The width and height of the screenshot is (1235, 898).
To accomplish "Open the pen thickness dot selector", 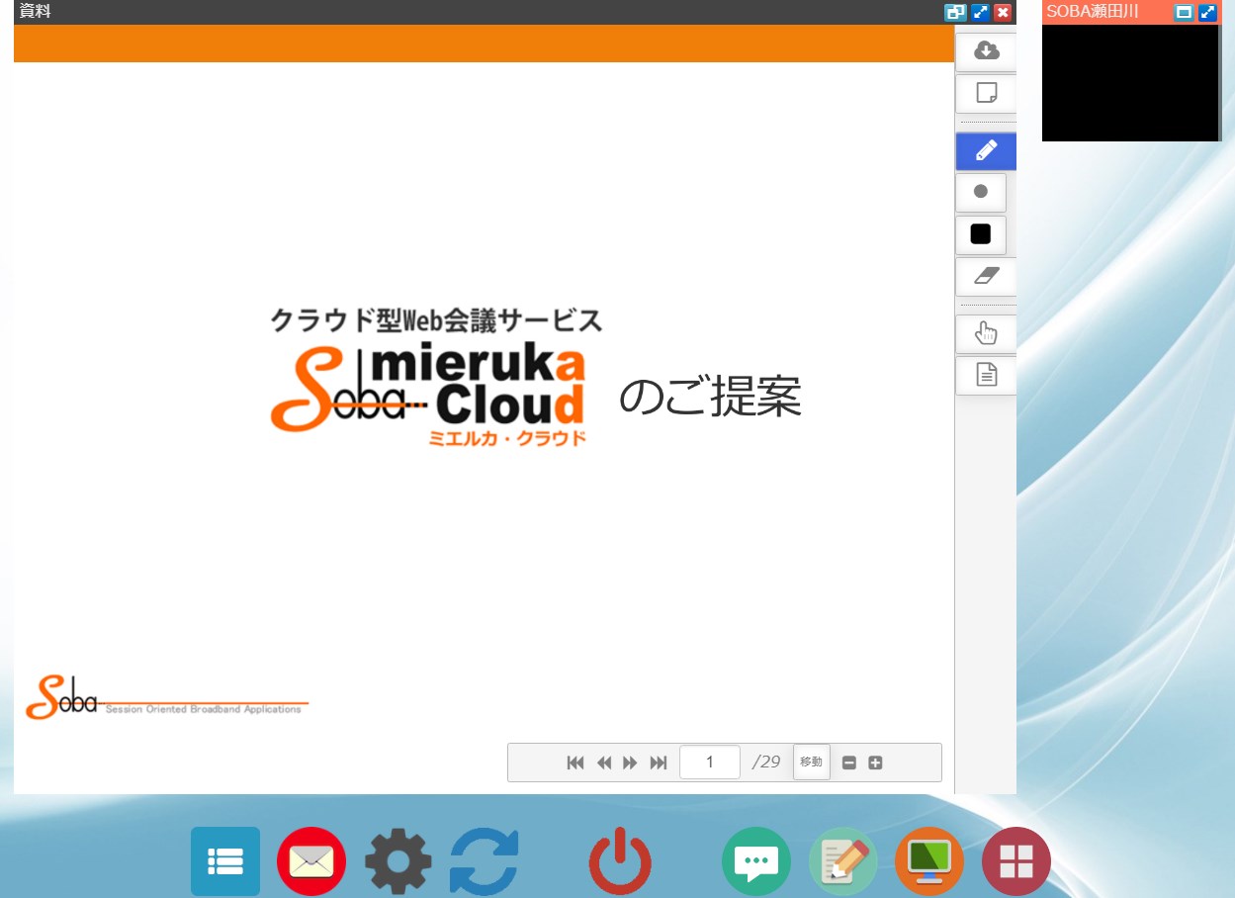I will (x=981, y=192).
